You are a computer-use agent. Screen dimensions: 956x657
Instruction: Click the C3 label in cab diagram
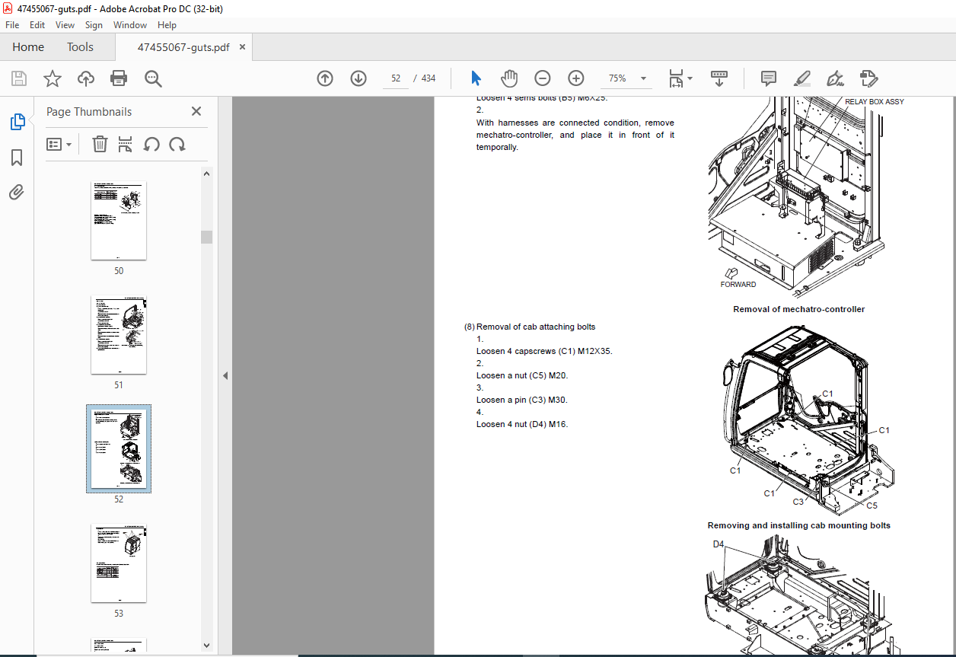(798, 502)
